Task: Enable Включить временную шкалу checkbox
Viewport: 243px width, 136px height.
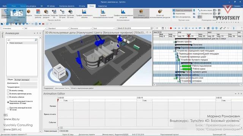Action: (8, 94)
